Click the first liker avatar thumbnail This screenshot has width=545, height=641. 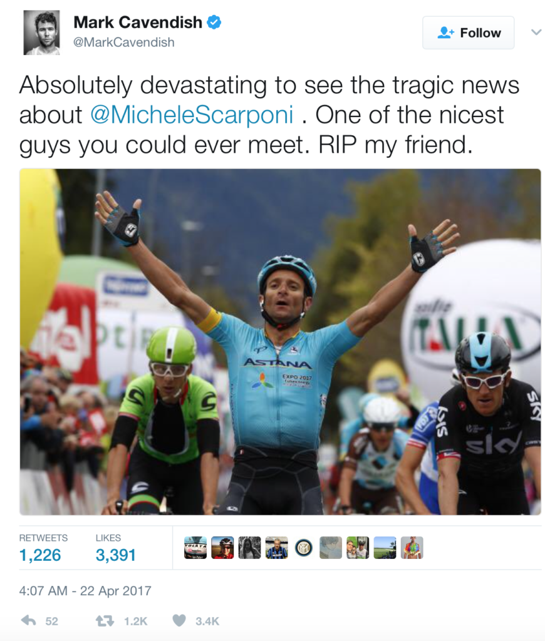pos(195,547)
